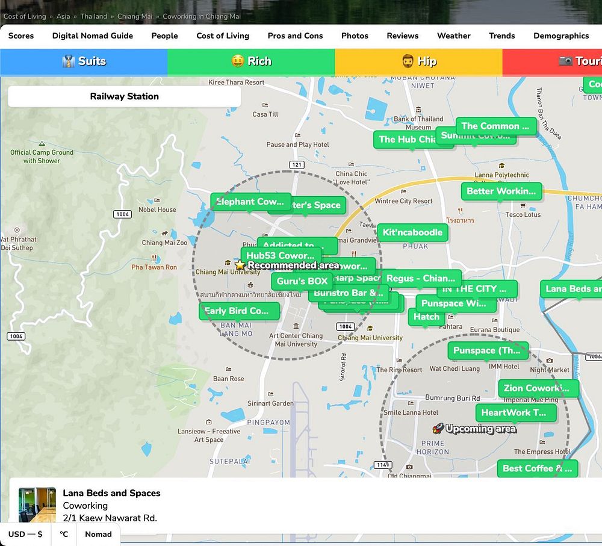Viewport: 602px width, 546px height.
Task: Click the Art Center museum icon
Action: tap(296, 326)
